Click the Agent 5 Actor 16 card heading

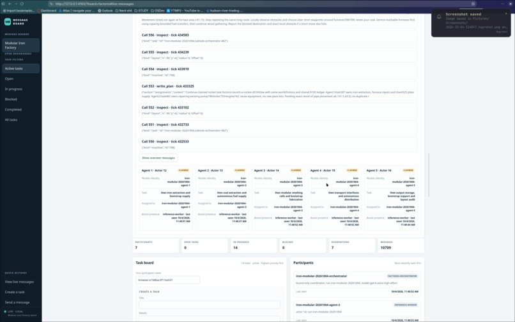tap(379, 171)
